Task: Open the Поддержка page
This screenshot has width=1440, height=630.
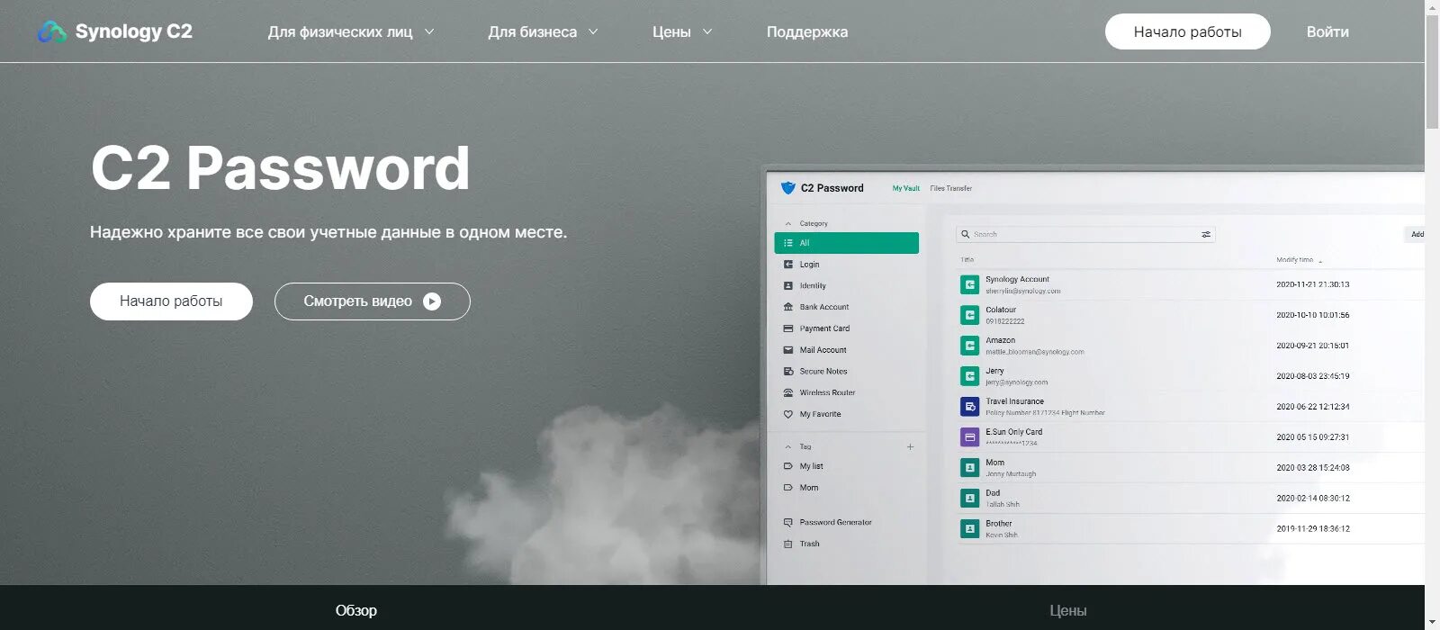Action: coord(807,31)
